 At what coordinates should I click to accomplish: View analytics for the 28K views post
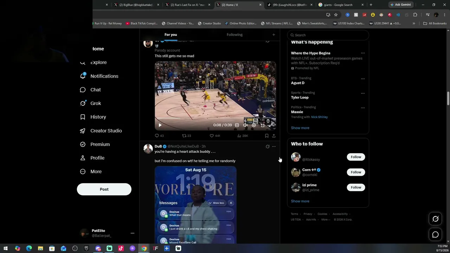(243, 136)
